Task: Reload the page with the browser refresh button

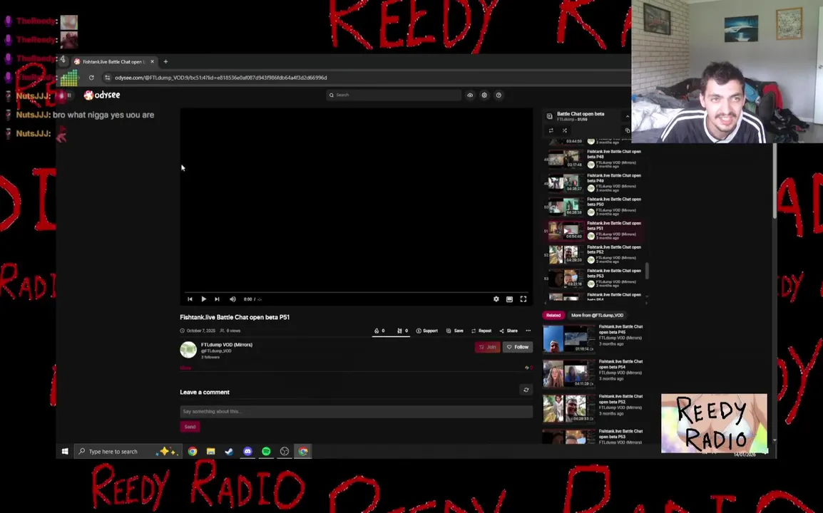Action: pyautogui.click(x=91, y=78)
